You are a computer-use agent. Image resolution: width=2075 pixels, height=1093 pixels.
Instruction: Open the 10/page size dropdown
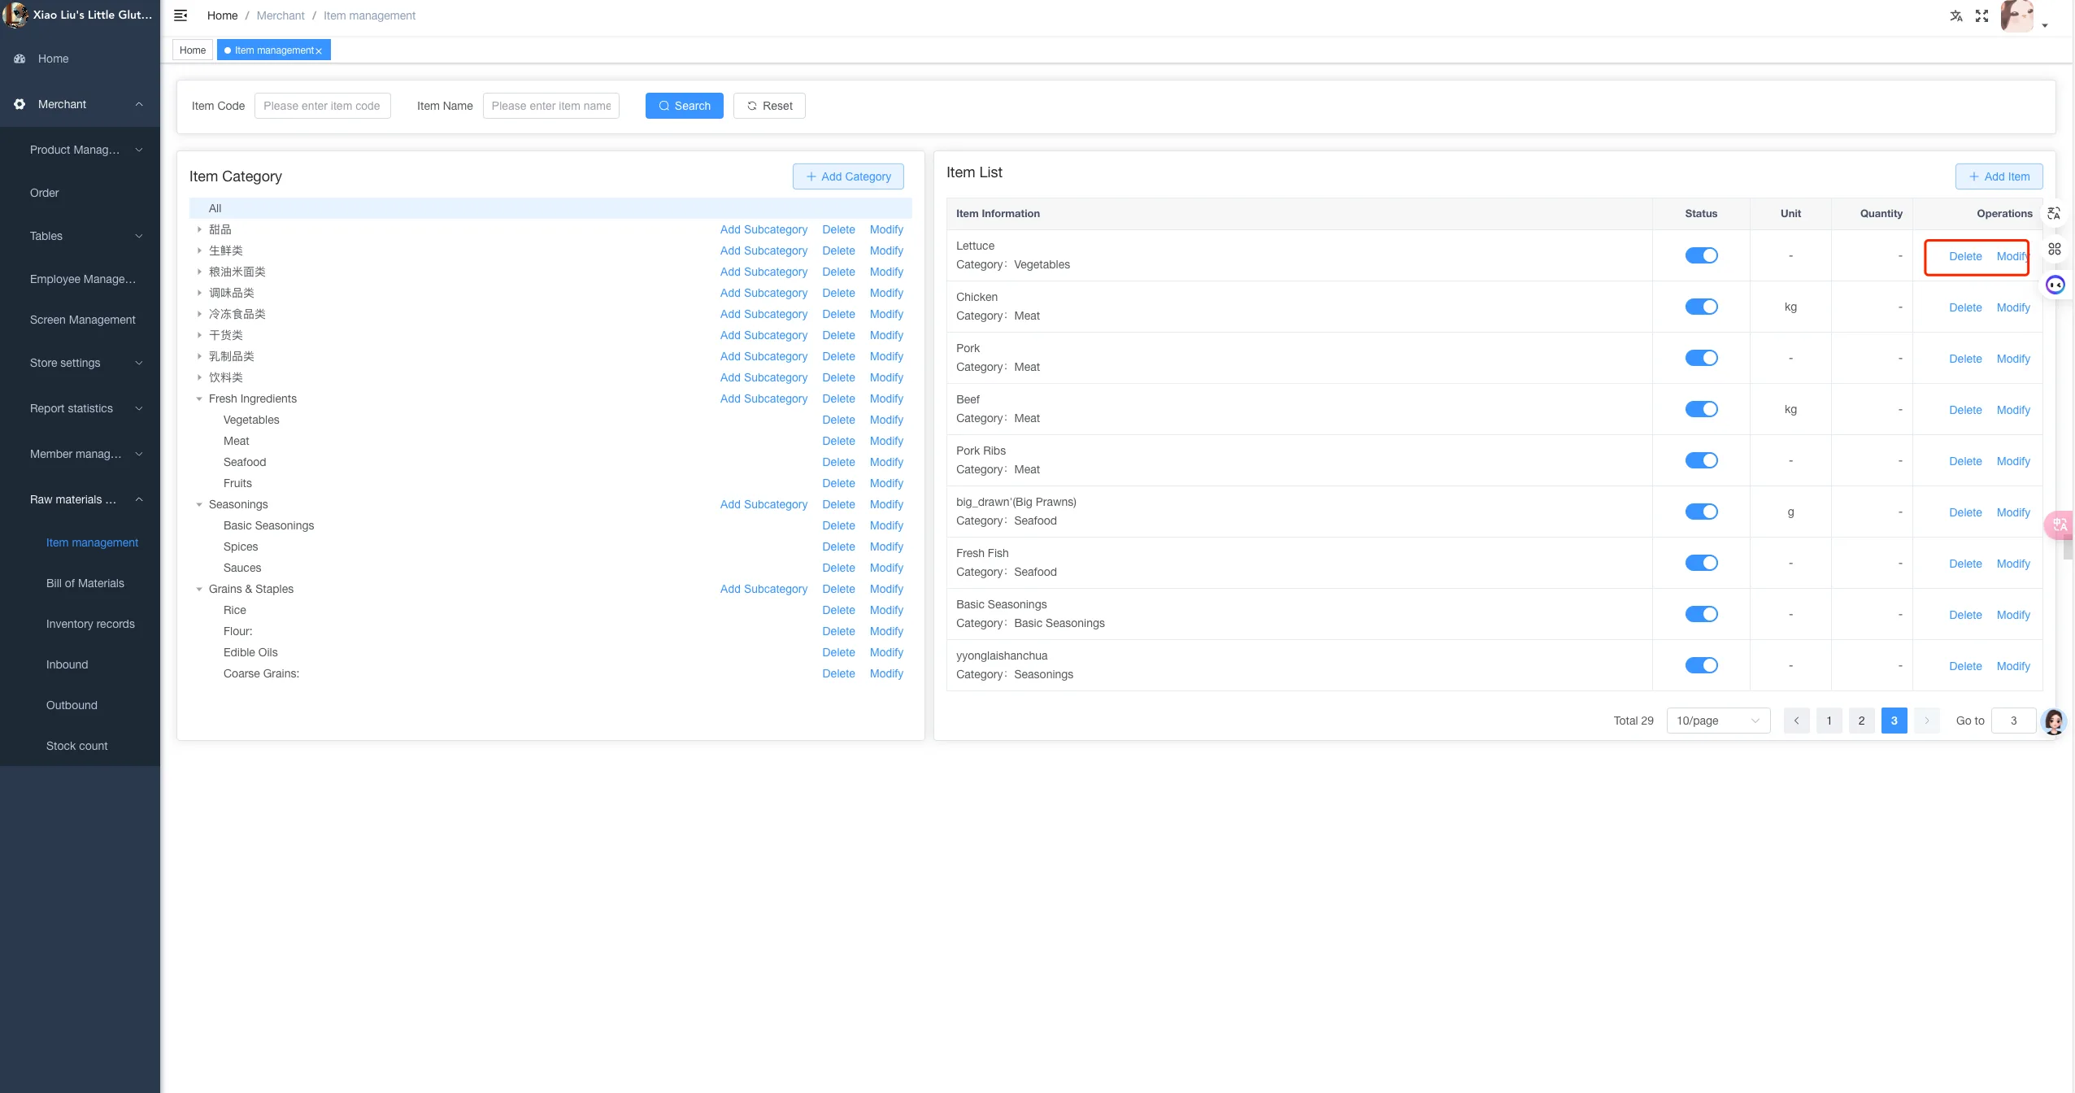(x=1718, y=721)
